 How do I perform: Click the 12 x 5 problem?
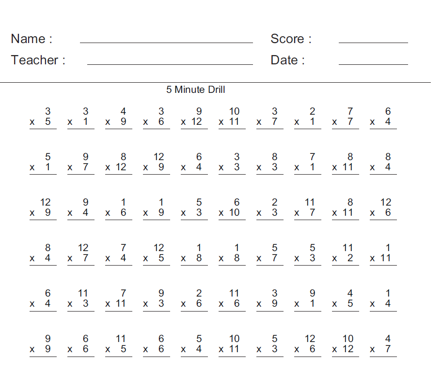click(157, 254)
